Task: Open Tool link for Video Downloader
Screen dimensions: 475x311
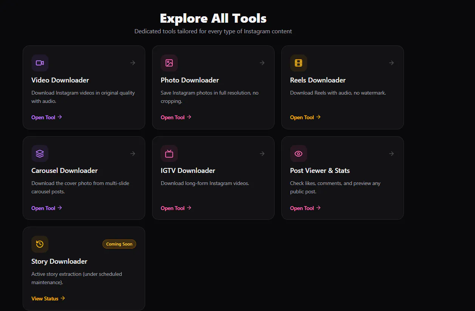Action: coord(47,117)
